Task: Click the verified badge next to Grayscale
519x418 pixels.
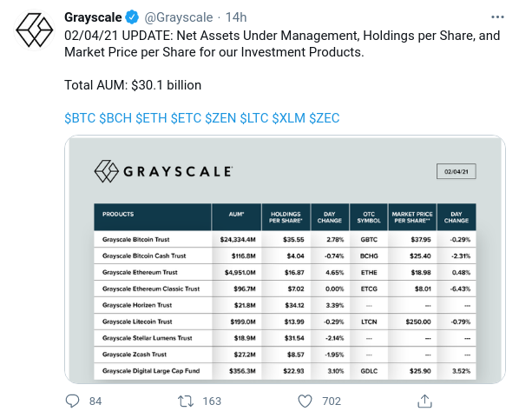Action: coord(132,17)
